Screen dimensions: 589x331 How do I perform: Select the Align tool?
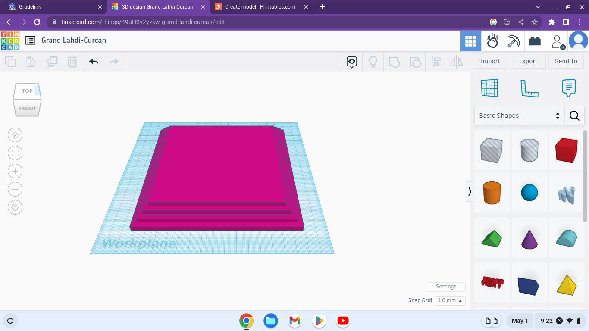[x=435, y=62]
